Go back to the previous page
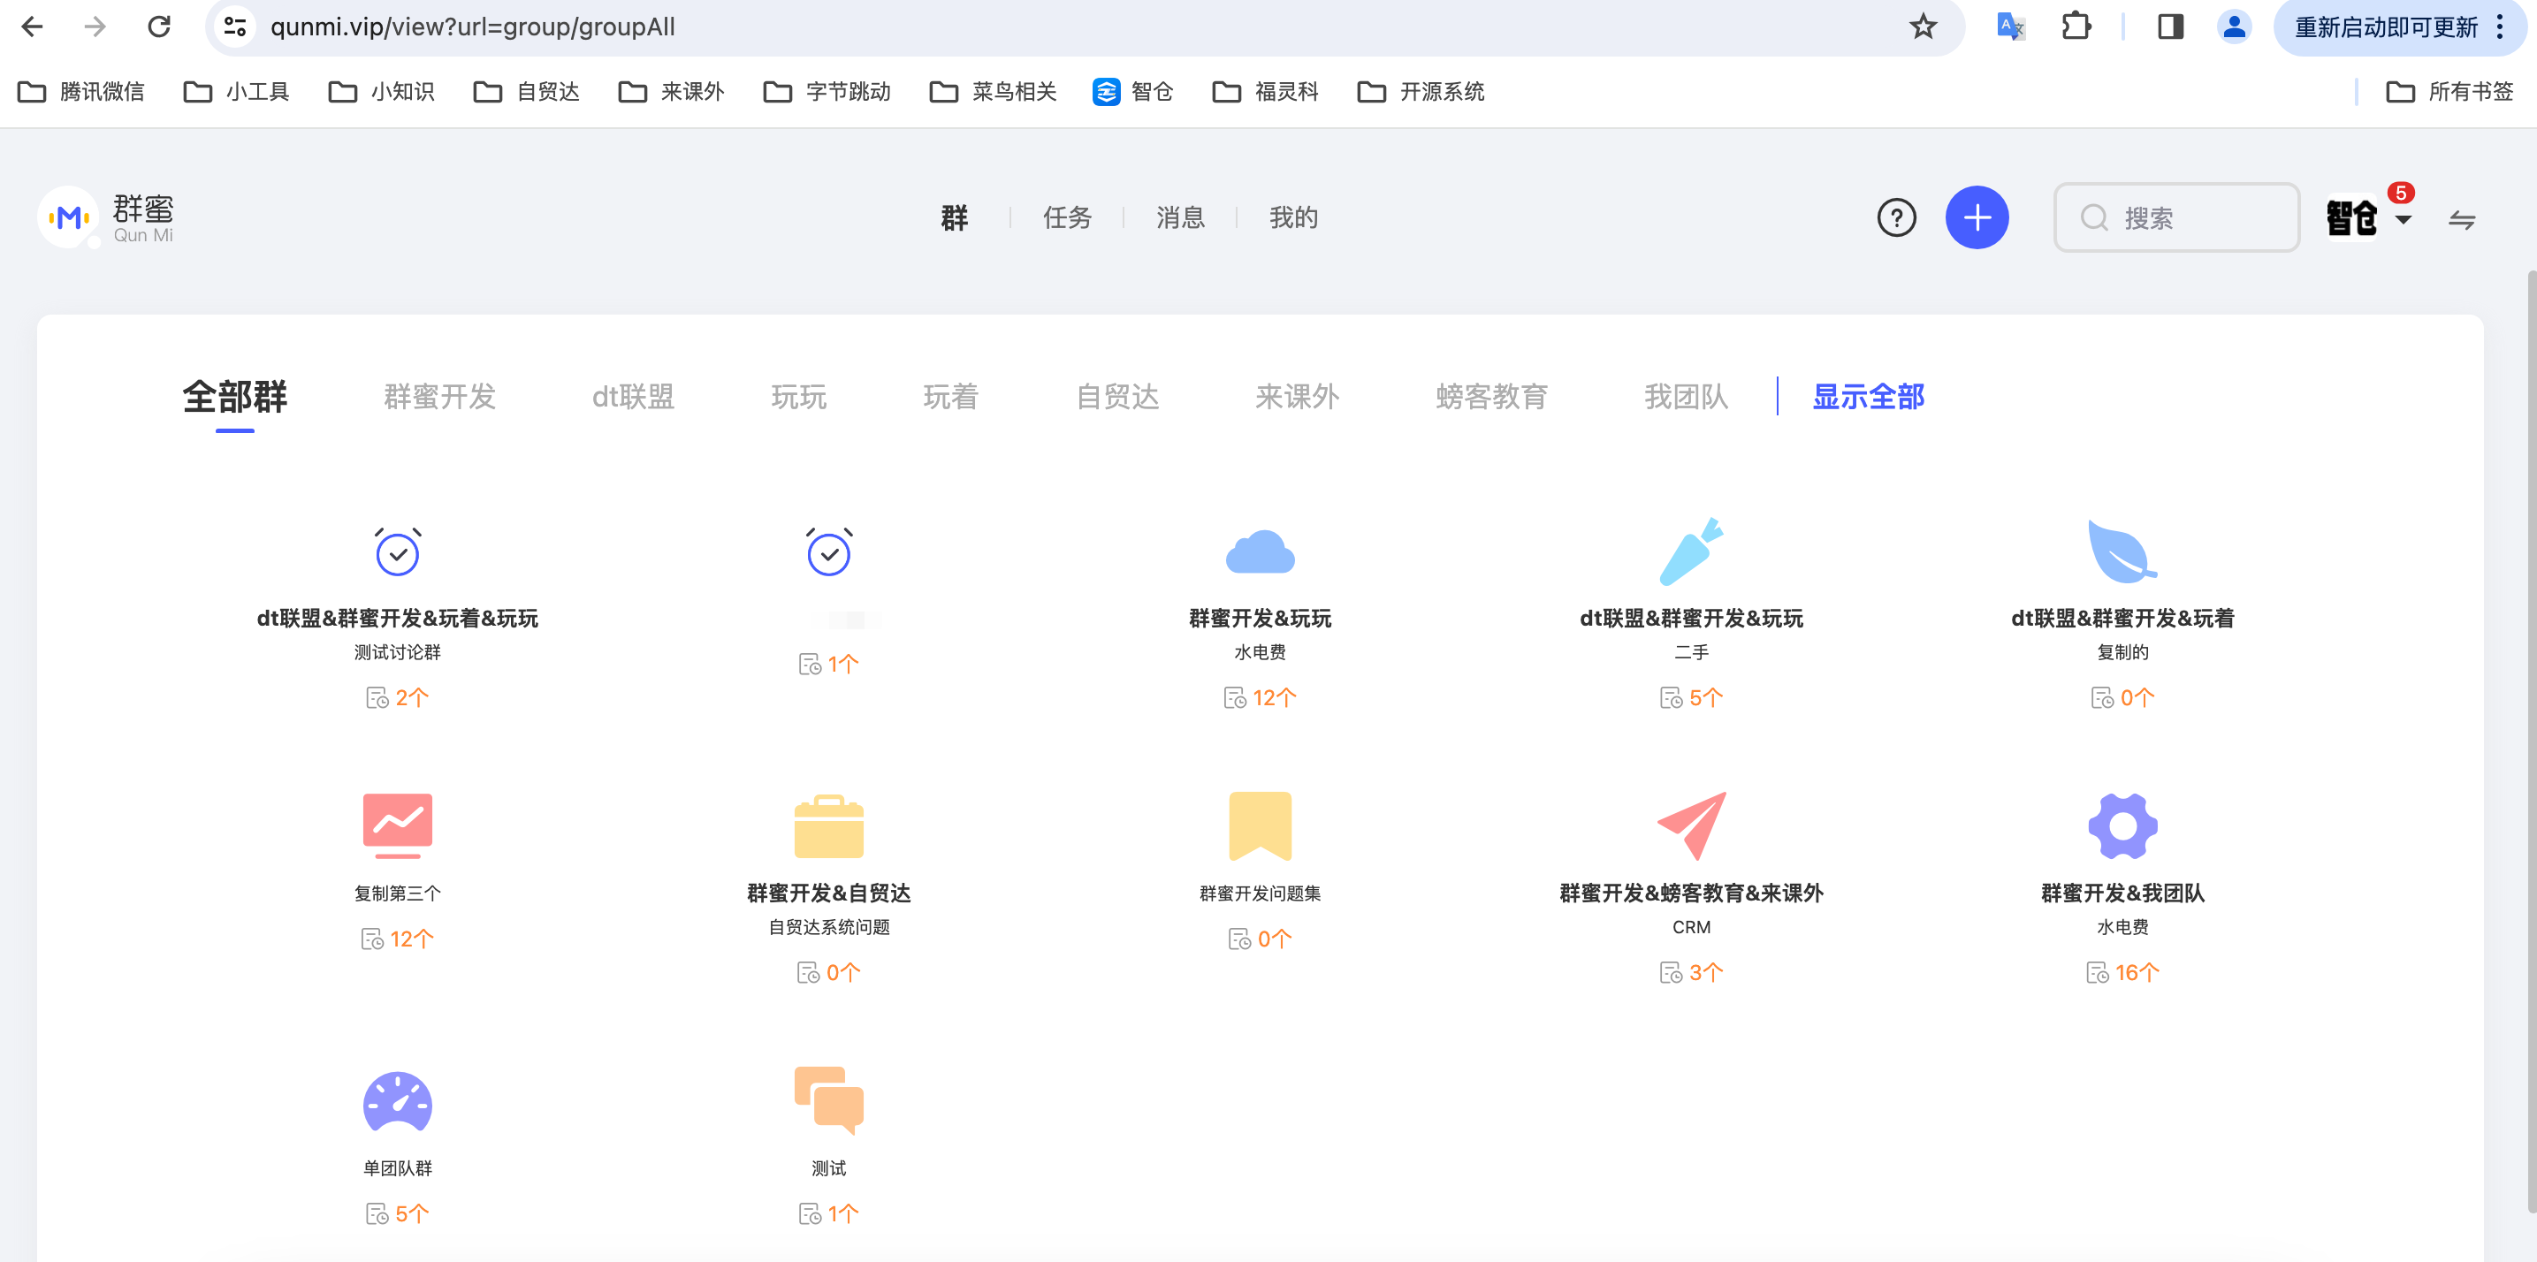 [33, 27]
